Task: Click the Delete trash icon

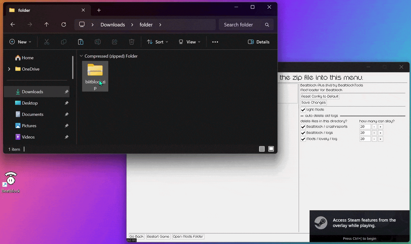Action: [x=132, y=42]
